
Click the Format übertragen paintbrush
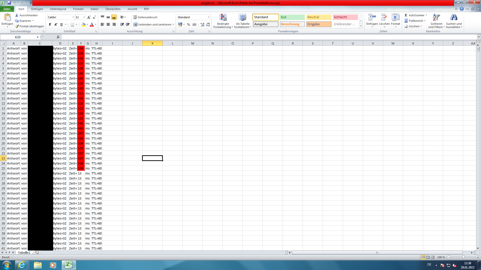click(x=17, y=26)
